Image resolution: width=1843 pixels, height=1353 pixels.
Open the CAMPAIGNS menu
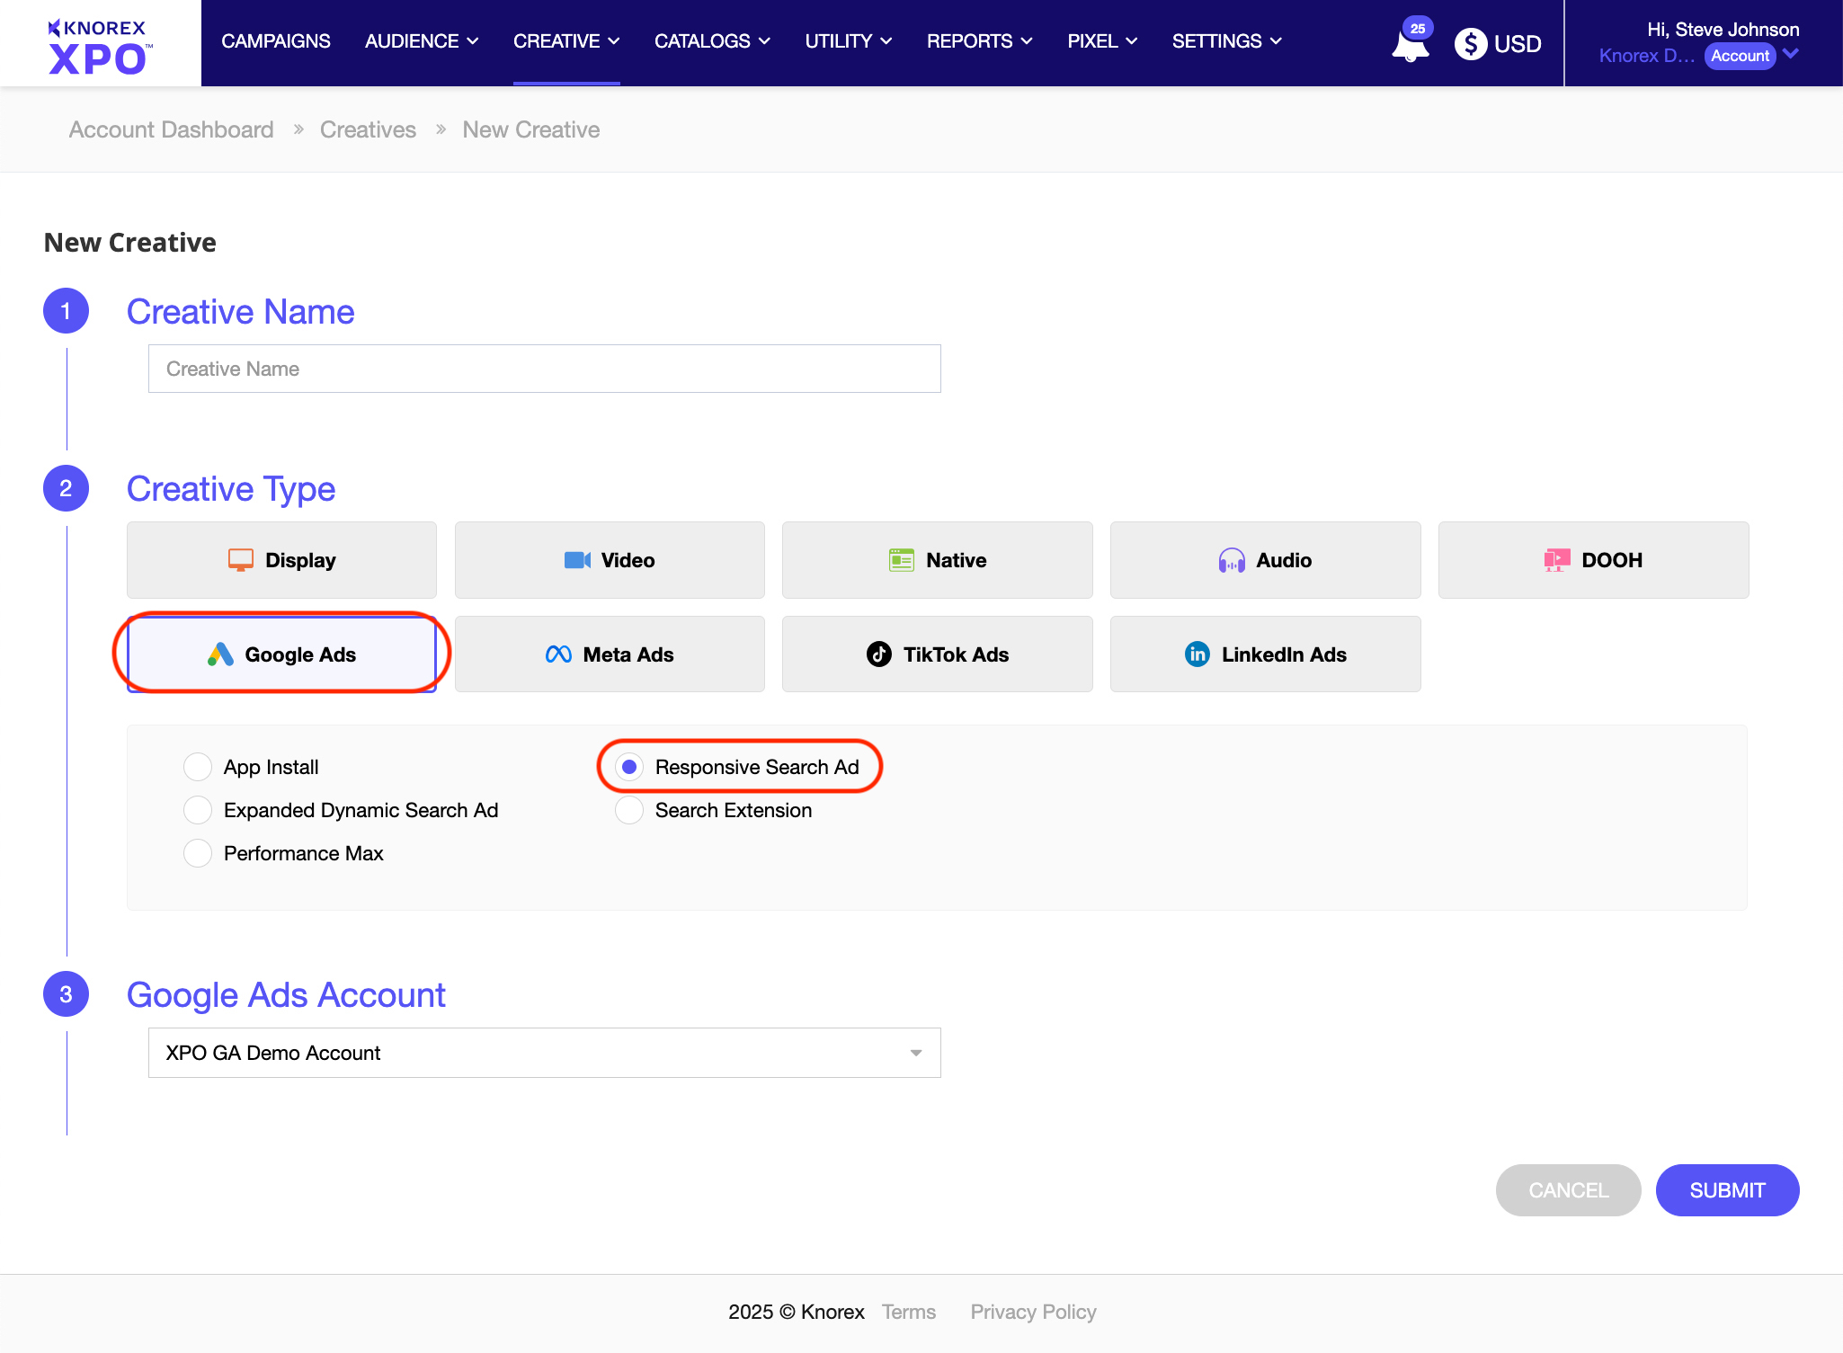pyautogui.click(x=275, y=40)
